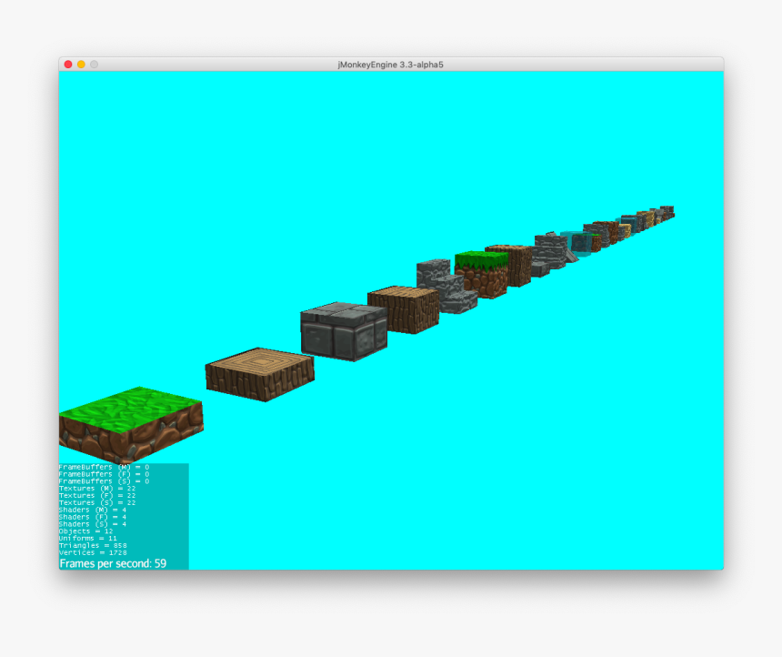
Task: Close the jMonkeyEngine window with red button
Action: [x=68, y=65]
